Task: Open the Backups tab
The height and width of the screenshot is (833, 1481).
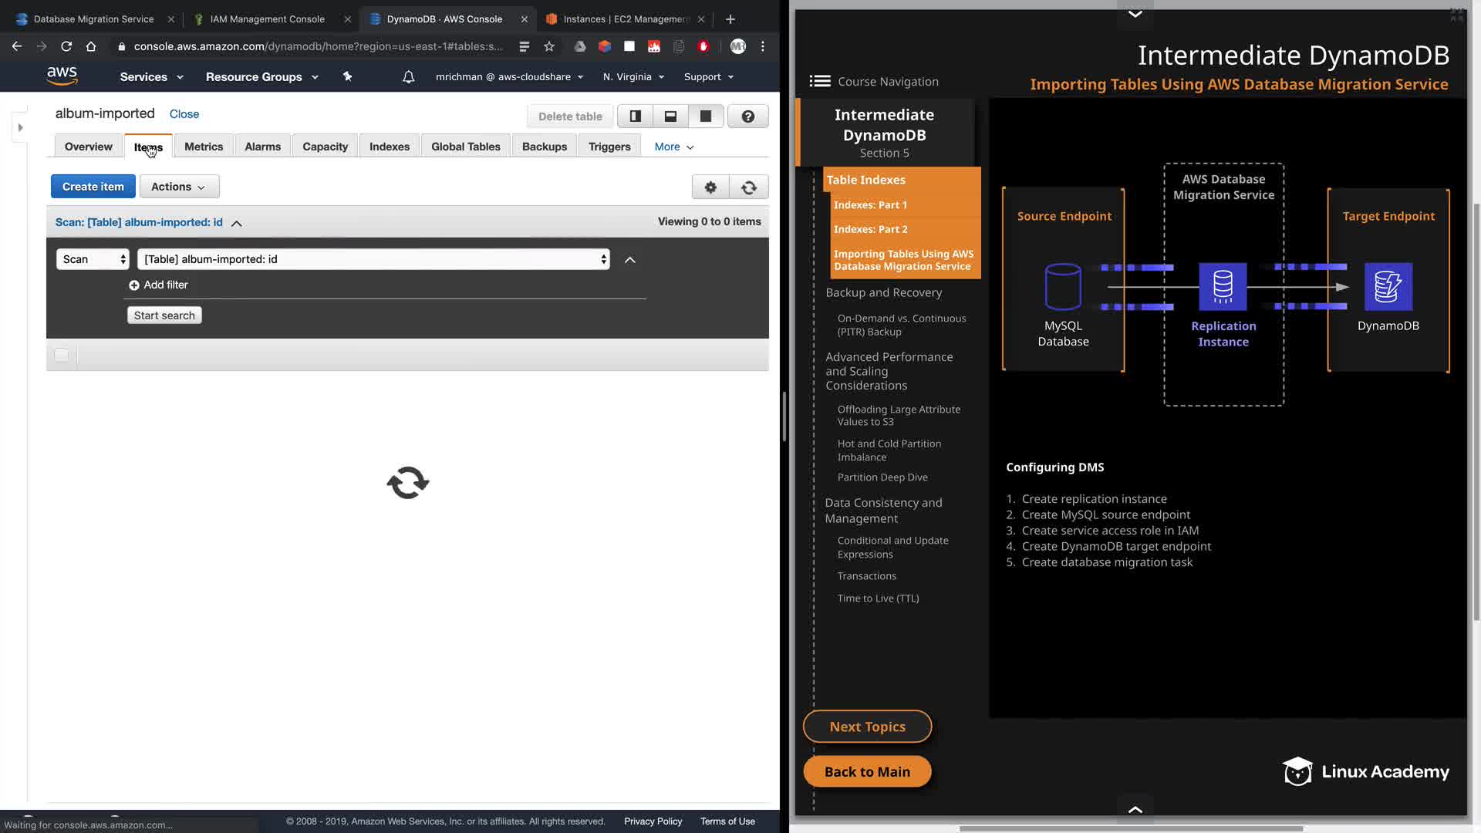Action: (544, 147)
